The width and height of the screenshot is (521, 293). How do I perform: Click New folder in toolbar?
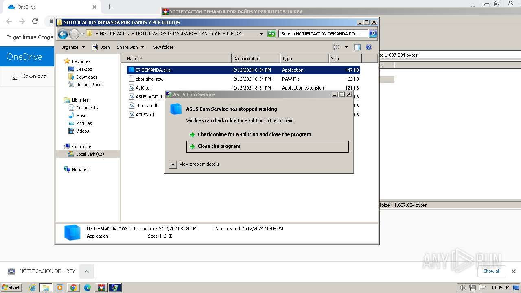click(163, 47)
